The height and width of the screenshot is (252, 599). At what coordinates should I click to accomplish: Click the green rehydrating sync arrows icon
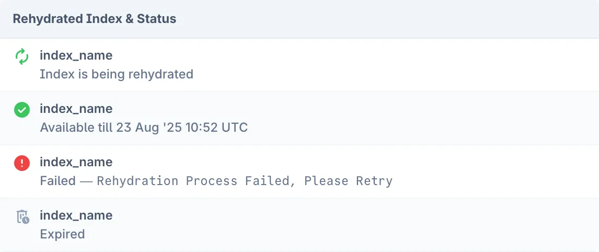[x=21, y=56]
